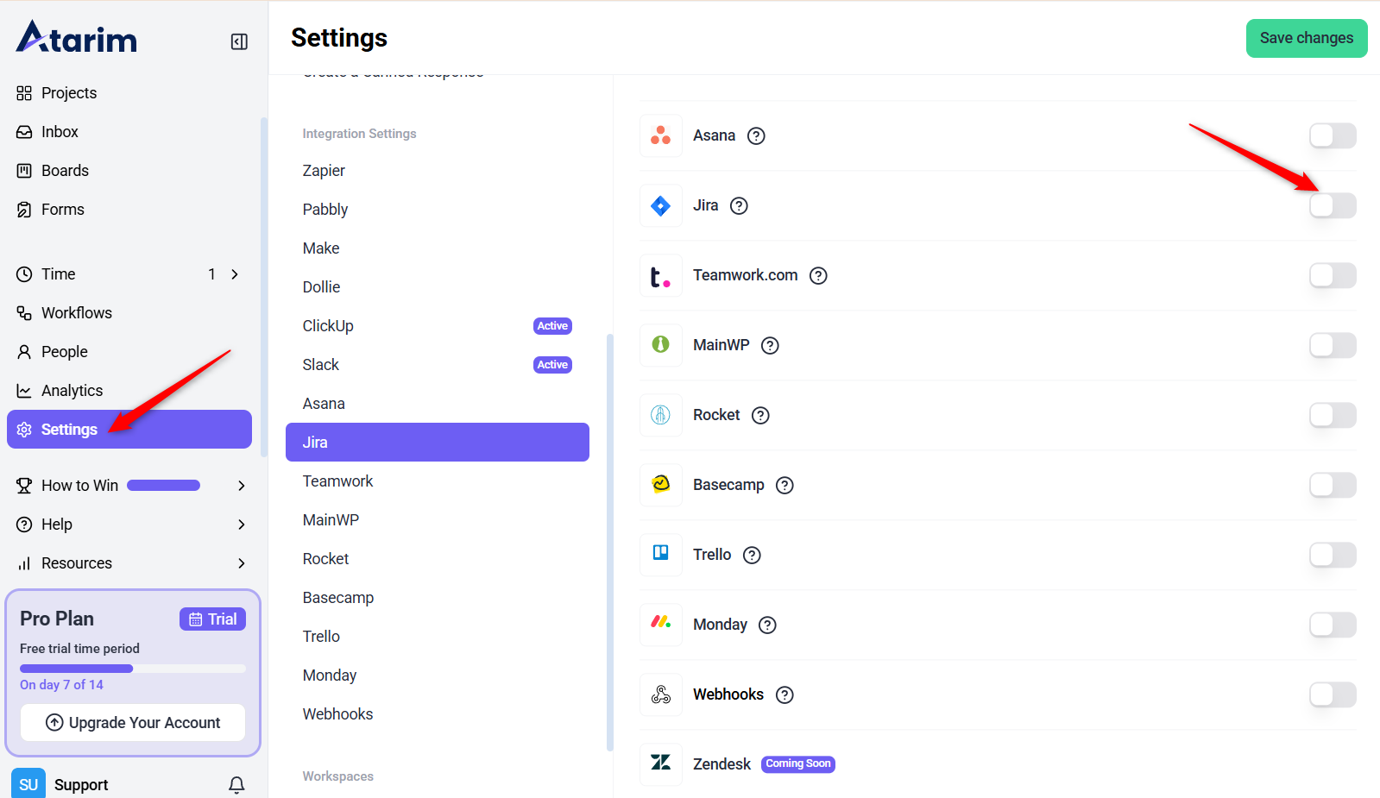The height and width of the screenshot is (798, 1380).
Task: Open the help tooltip beside Jira
Action: [x=739, y=206]
